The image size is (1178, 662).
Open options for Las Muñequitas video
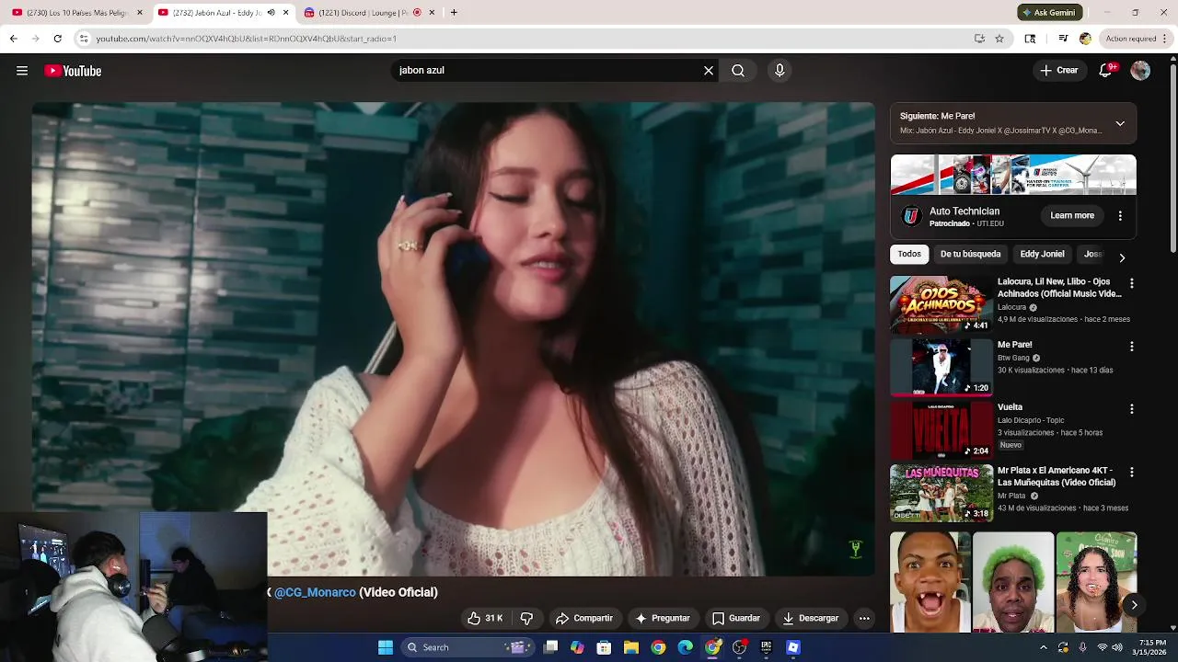pyautogui.click(x=1132, y=472)
